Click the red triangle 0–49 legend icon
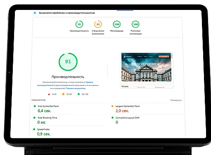The image size is (211, 155). [49, 94]
